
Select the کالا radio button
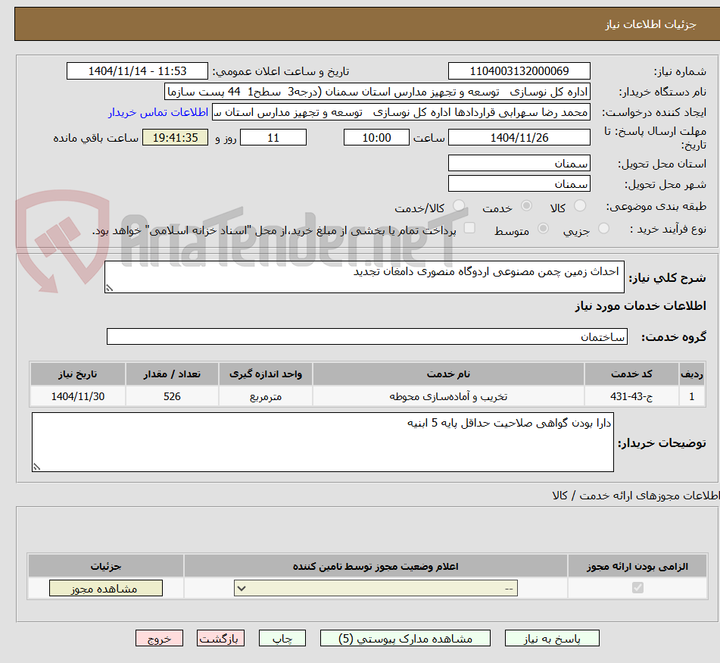coord(580,206)
